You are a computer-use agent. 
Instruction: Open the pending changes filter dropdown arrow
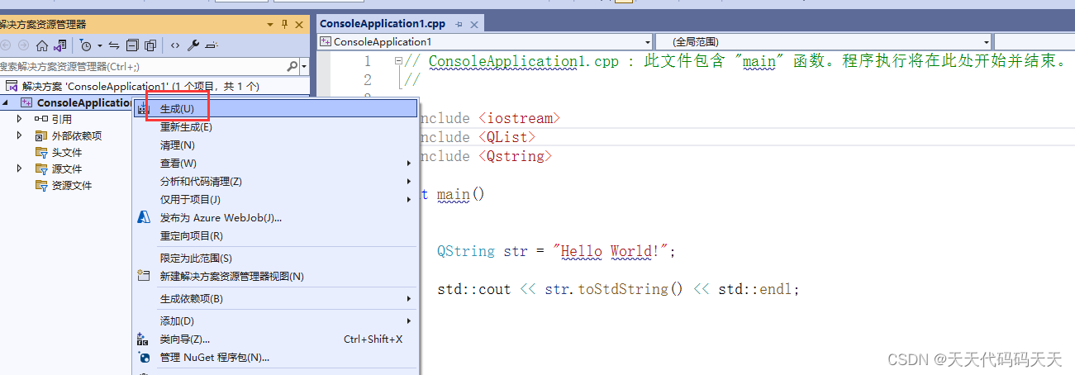pyautogui.click(x=100, y=45)
